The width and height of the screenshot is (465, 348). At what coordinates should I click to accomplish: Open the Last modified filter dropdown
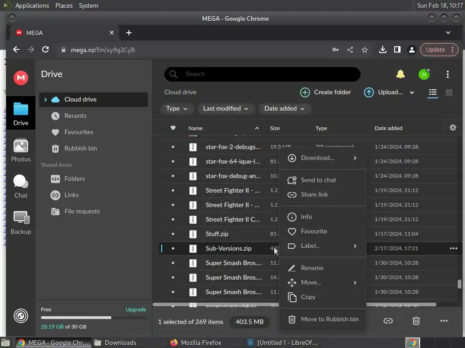225,109
